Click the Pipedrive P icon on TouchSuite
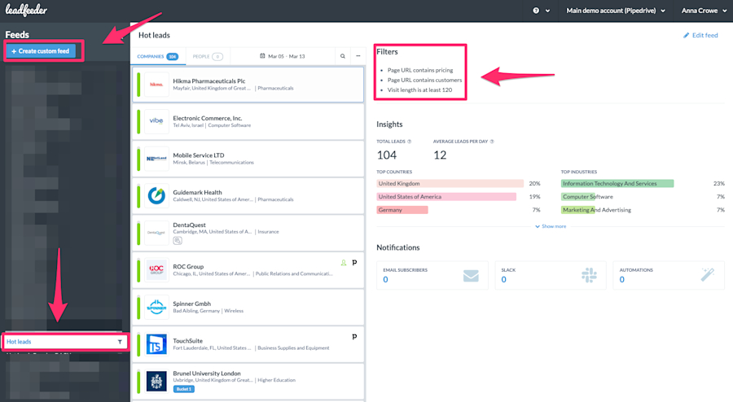 click(x=354, y=337)
